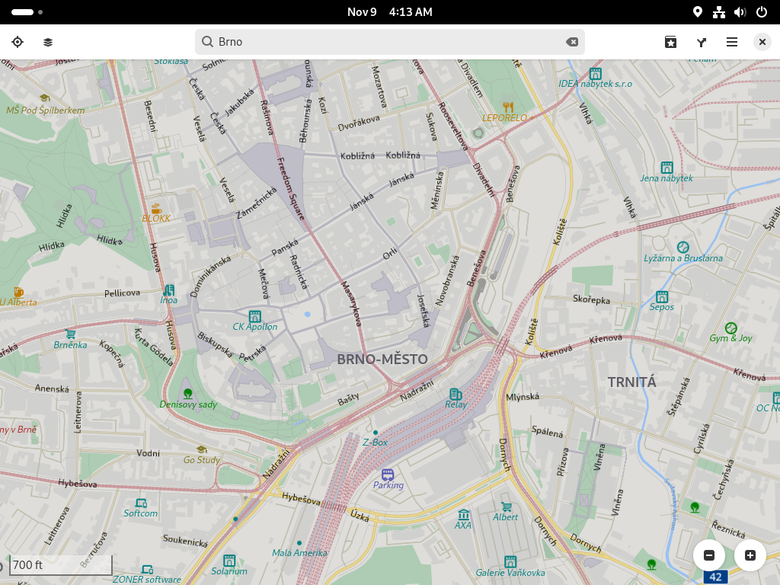Open the clock and calendar panel
This screenshot has width=780, height=585.
389,12
